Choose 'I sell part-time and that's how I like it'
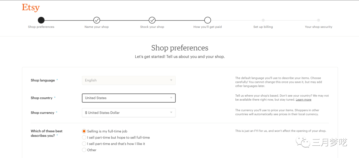 (x=84, y=144)
